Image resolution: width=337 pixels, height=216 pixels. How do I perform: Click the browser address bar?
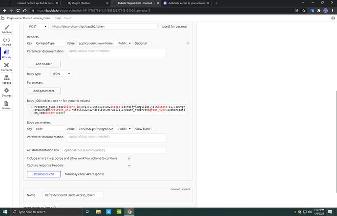[161, 10]
